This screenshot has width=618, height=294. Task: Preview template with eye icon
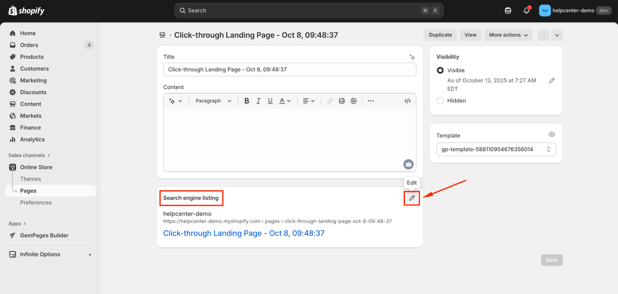pyautogui.click(x=552, y=134)
